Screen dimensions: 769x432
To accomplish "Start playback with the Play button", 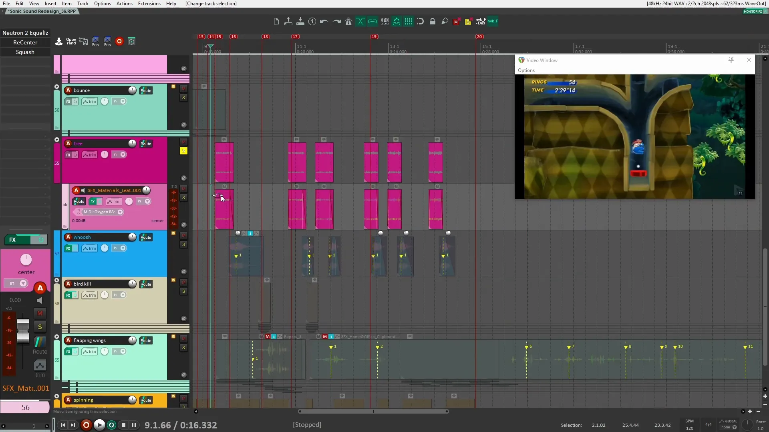I will coord(99,425).
